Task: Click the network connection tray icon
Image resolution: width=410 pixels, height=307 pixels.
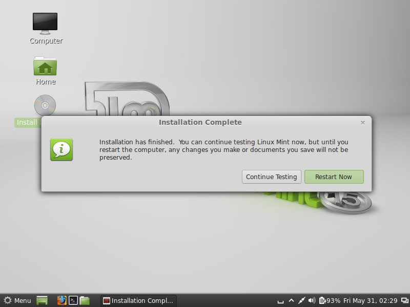Action: tap(302, 300)
